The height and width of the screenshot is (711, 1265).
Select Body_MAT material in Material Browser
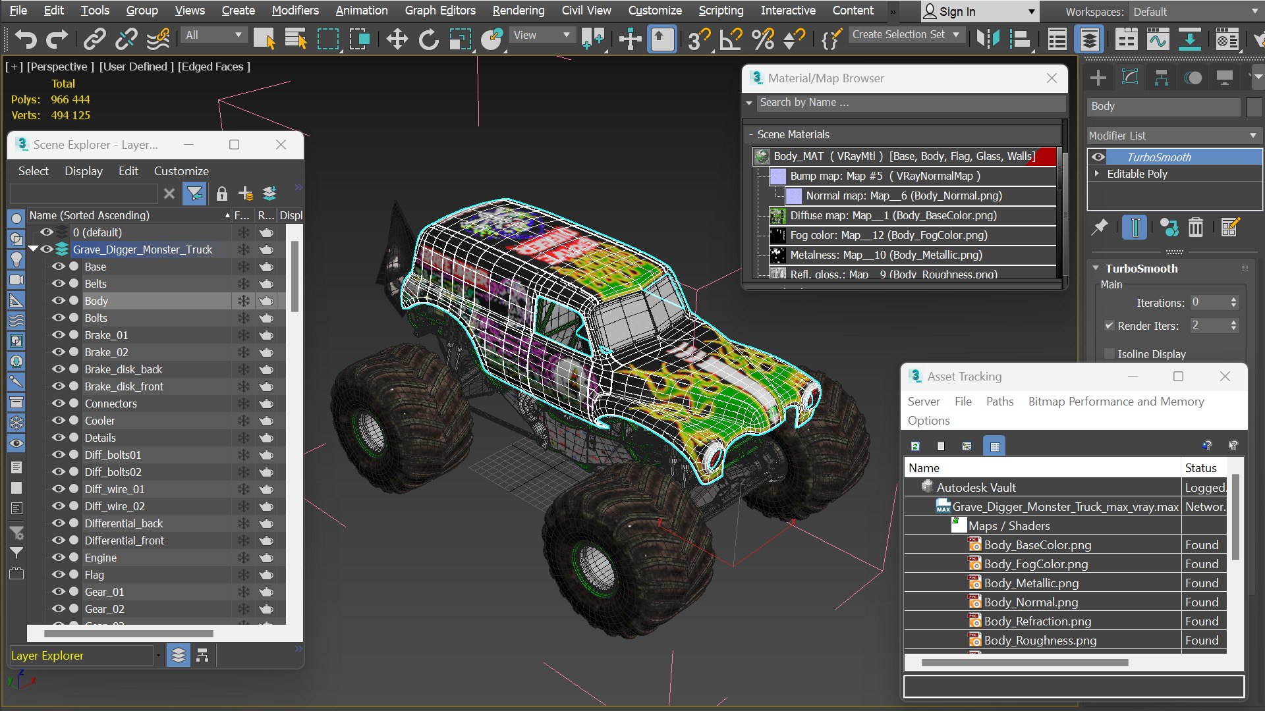905,156
